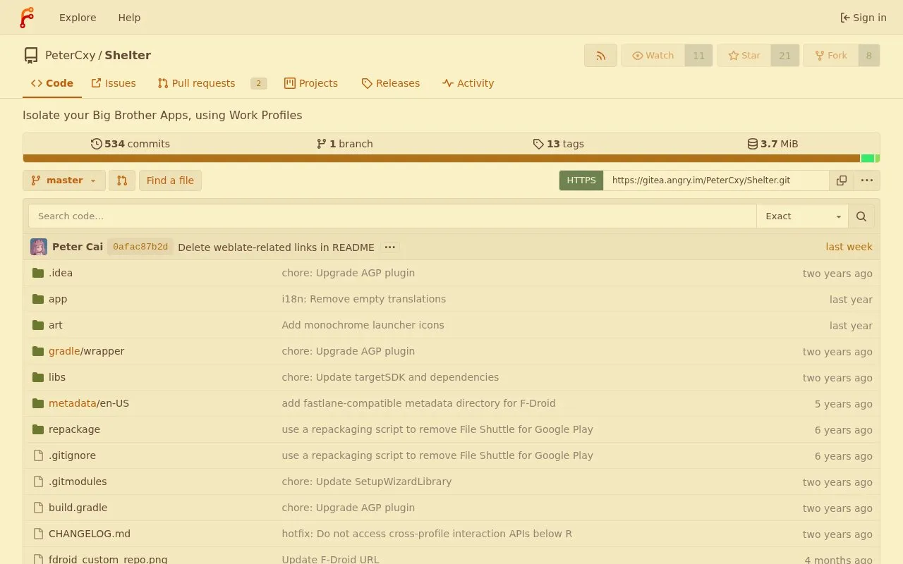Select the HTTPS clone protocol button
Image resolution: width=903 pixels, height=564 pixels.
pos(581,180)
